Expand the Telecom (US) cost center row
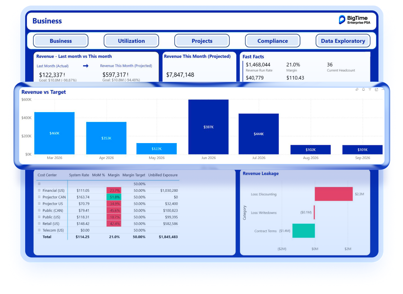The width and height of the screenshot is (403, 294). coord(39,230)
